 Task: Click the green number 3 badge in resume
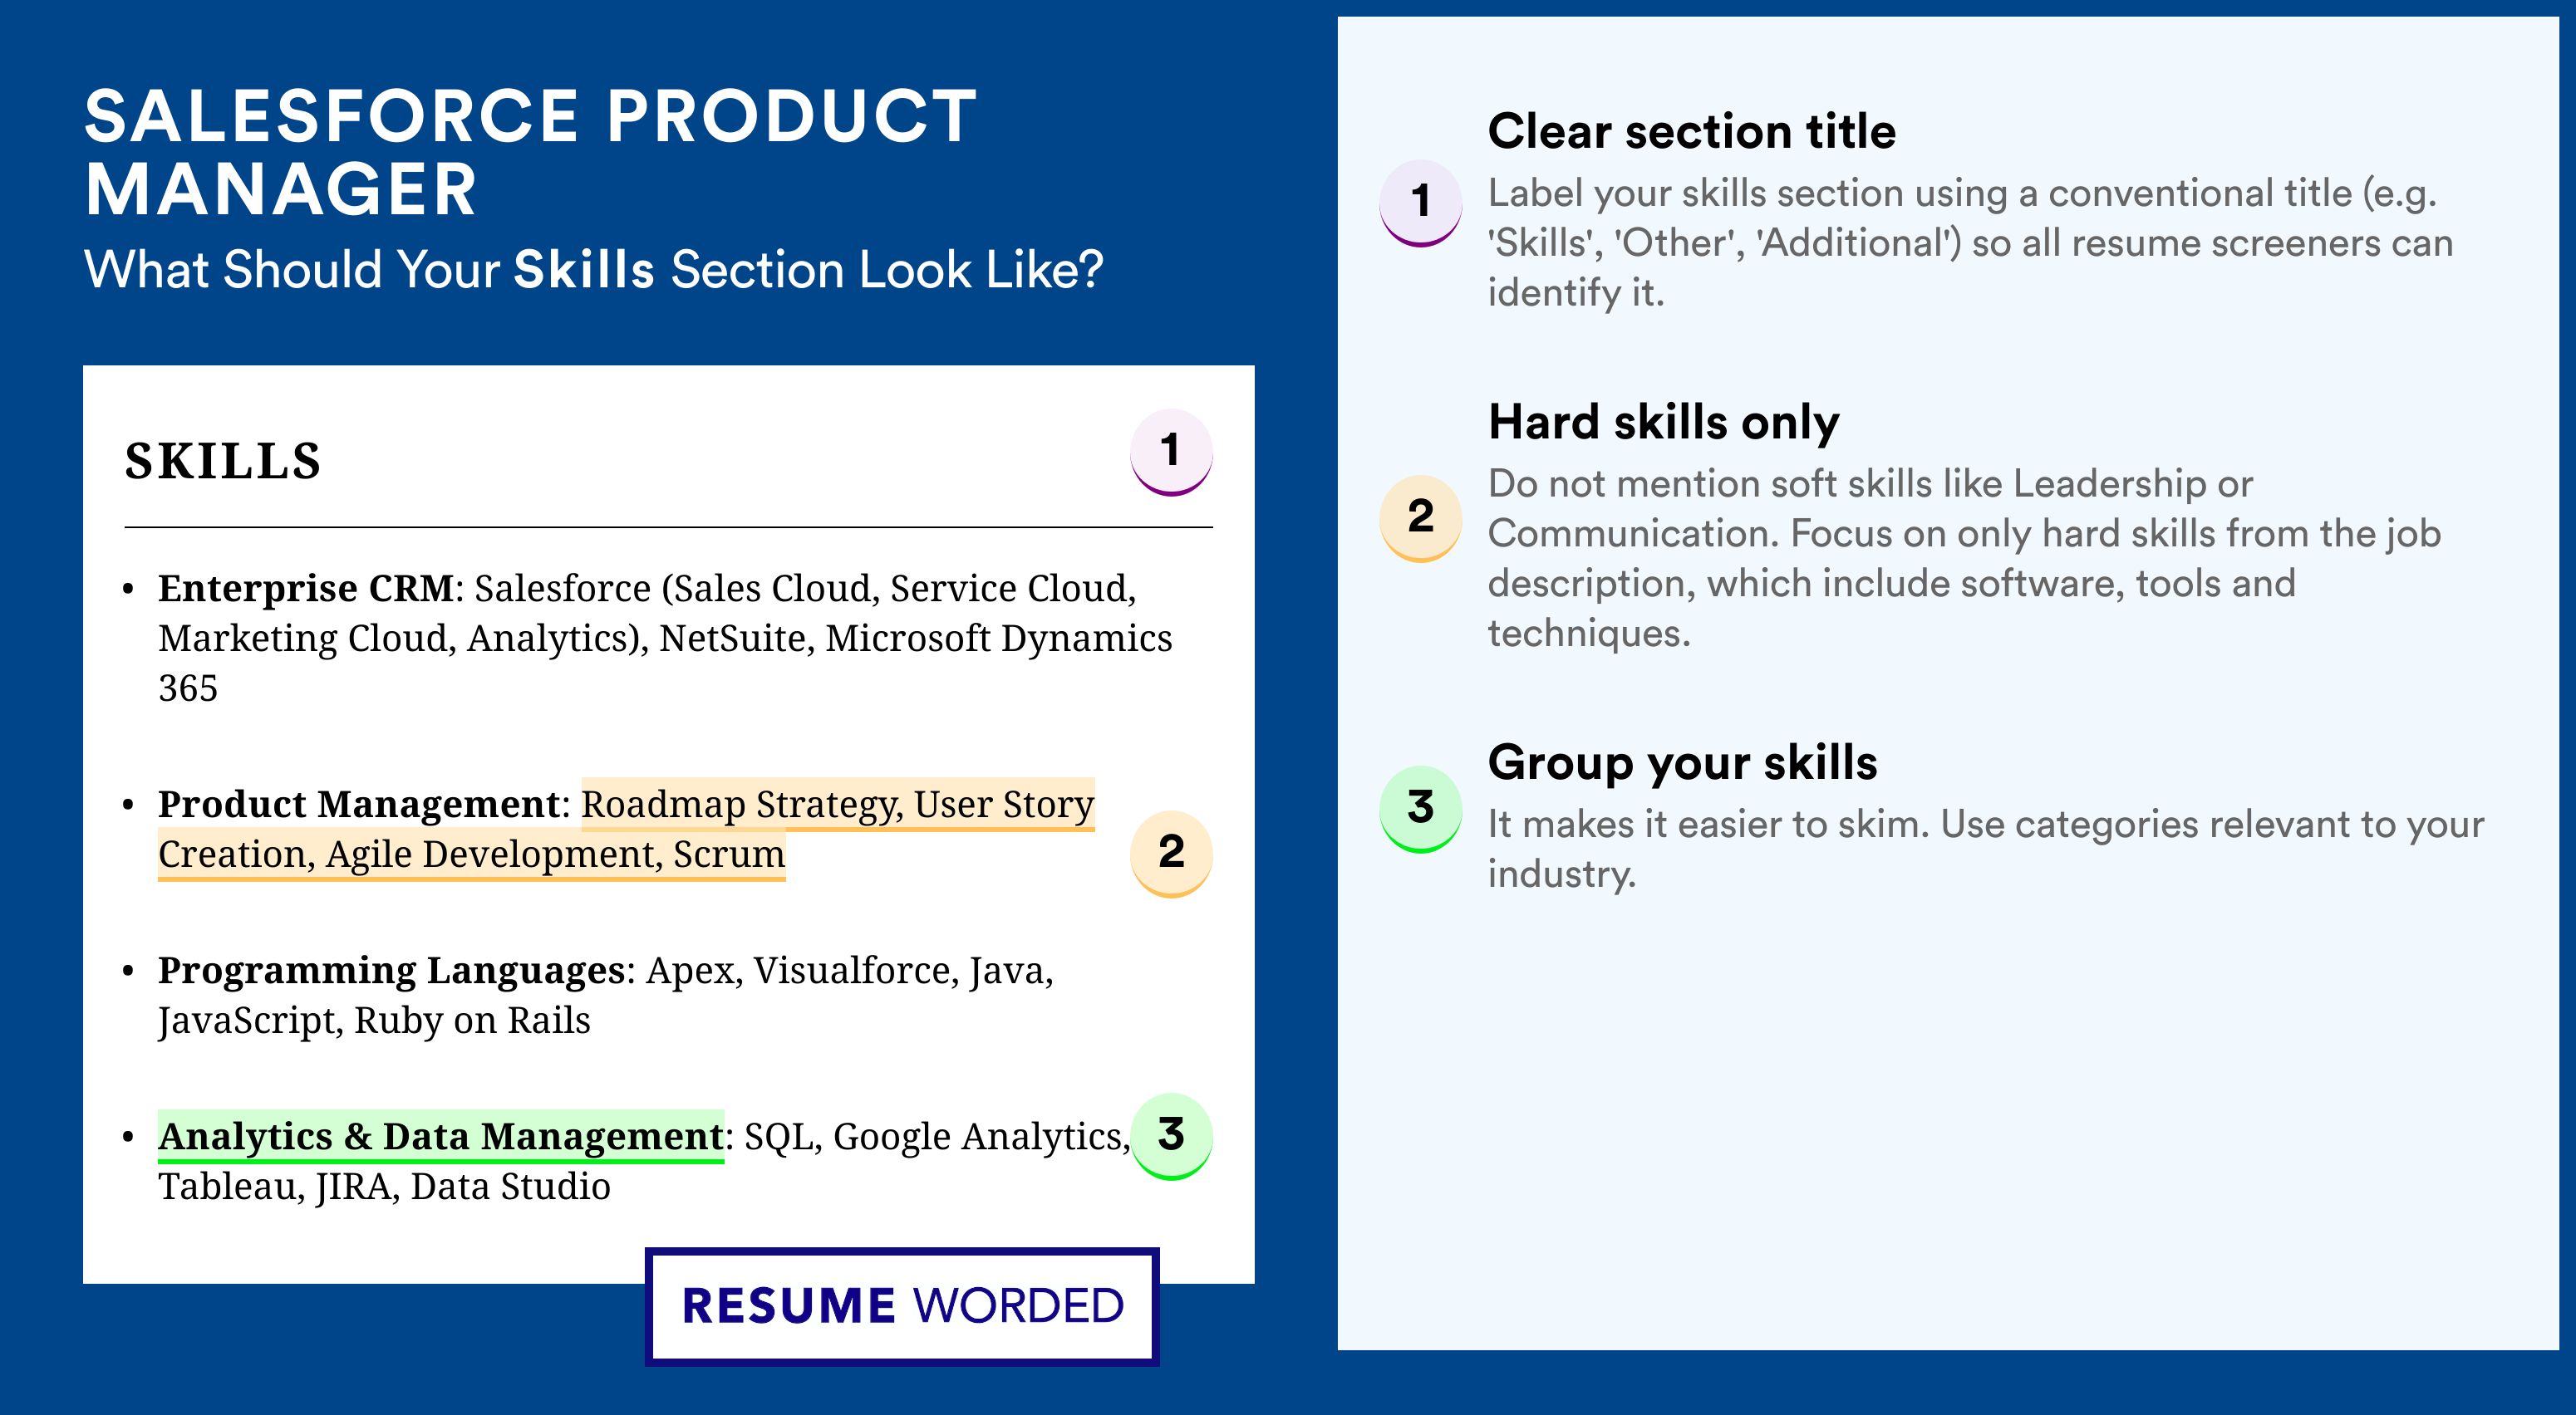[1171, 1136]
